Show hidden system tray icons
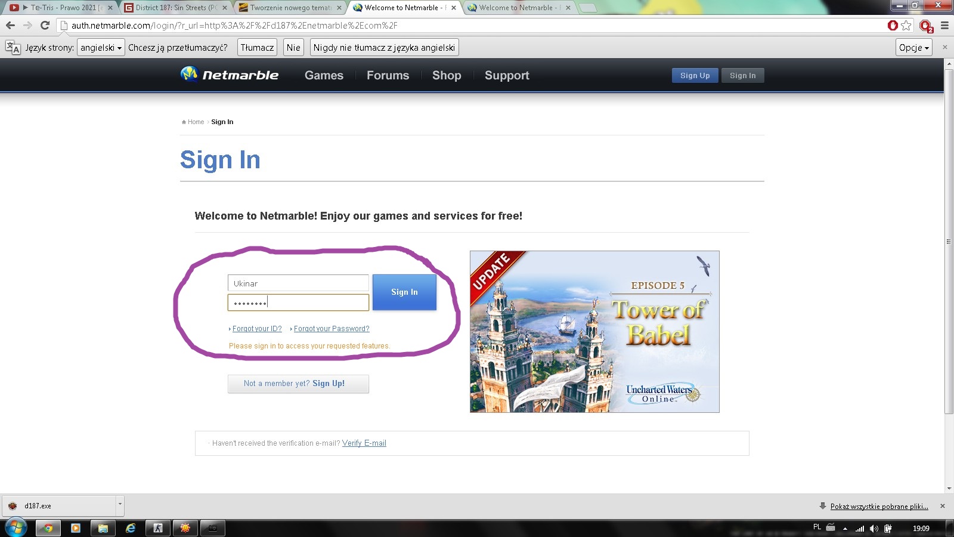This screenshot has width=954, height=537. 845,529
